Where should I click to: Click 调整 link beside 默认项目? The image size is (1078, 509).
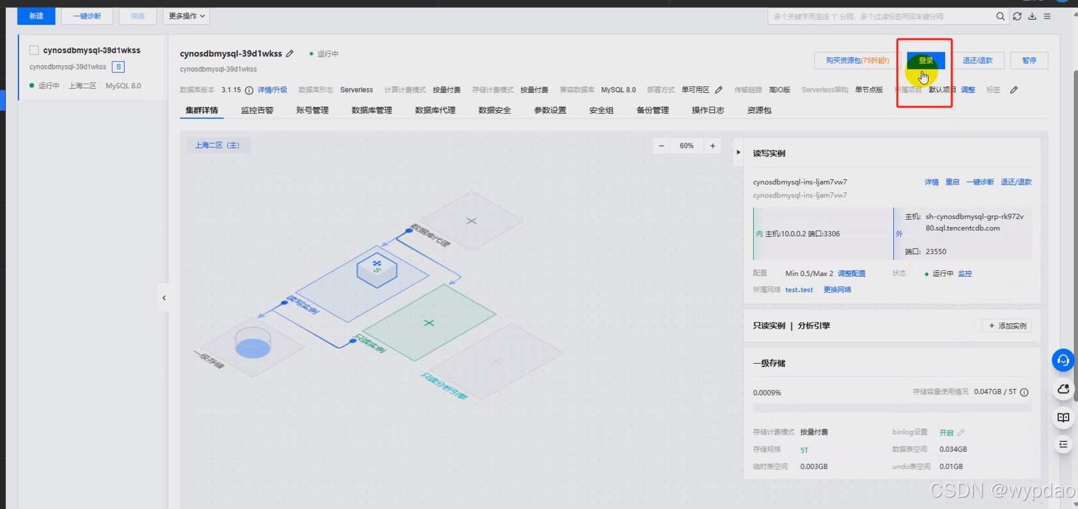(x=968, y=90)
